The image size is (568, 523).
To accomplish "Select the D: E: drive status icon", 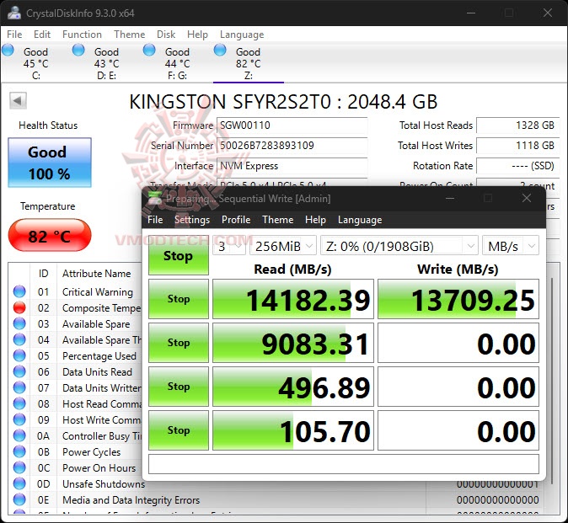I will pos(78,50).
